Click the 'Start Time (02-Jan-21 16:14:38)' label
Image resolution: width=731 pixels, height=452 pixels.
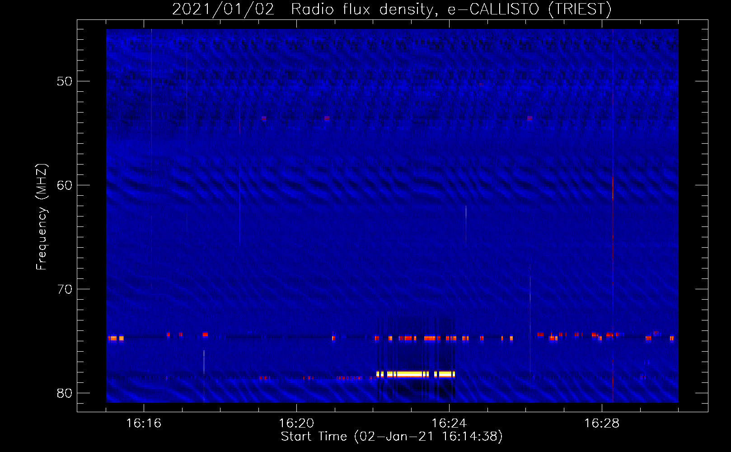pyautogui.click(x=392, y=437)
